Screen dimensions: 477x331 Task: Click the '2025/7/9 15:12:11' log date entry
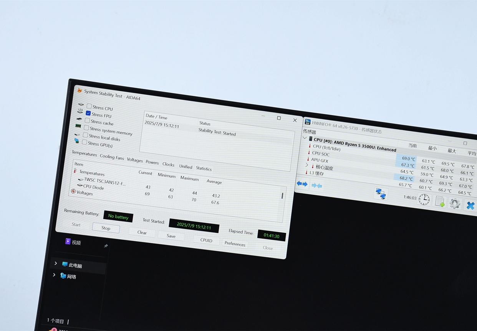click(162, 124)
